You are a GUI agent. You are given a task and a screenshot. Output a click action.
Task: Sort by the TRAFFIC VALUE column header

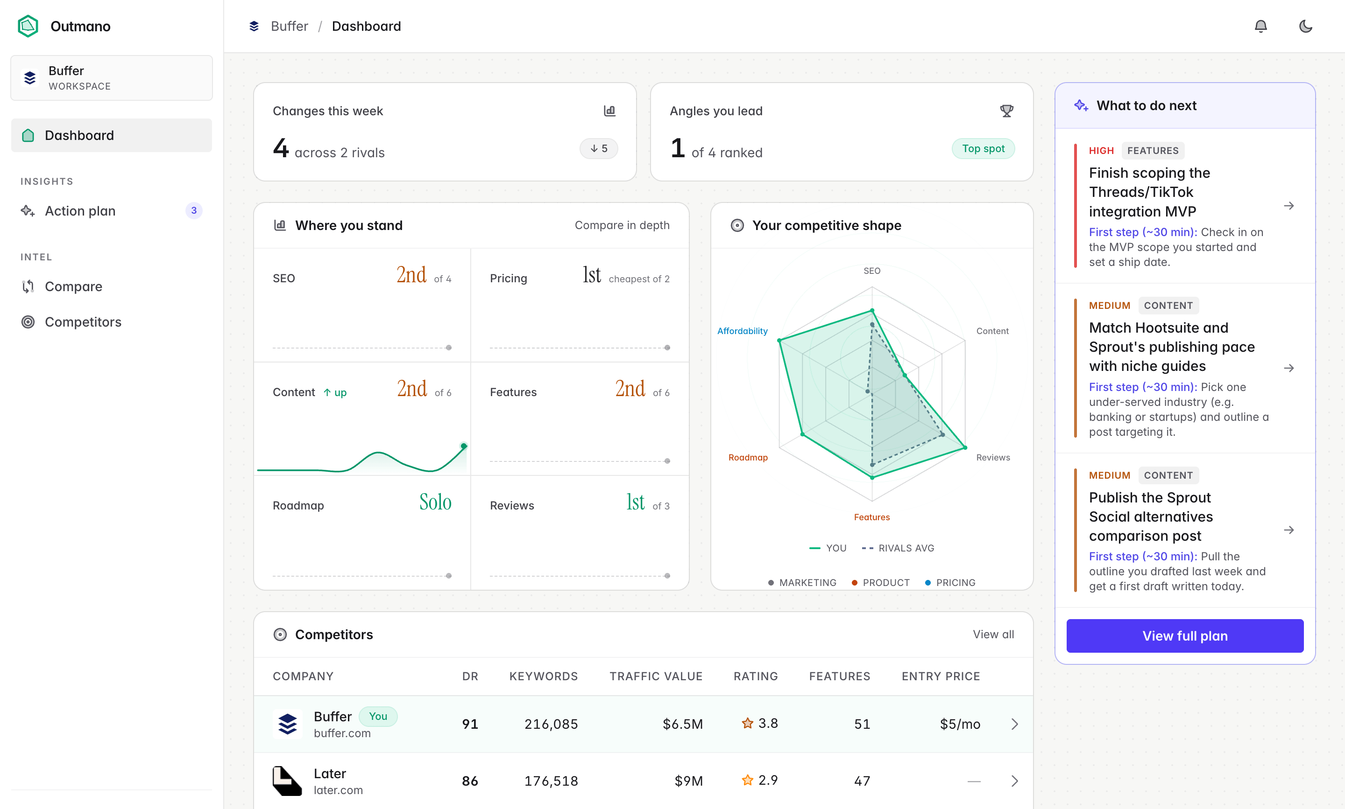(x=656, y=676)
